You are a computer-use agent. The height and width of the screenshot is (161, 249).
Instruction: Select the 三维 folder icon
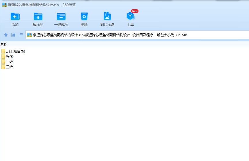tap(3, 67)
